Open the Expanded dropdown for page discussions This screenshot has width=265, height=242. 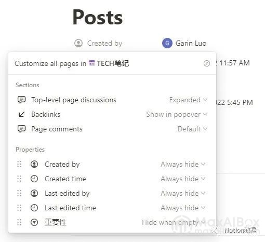[188, 100]
